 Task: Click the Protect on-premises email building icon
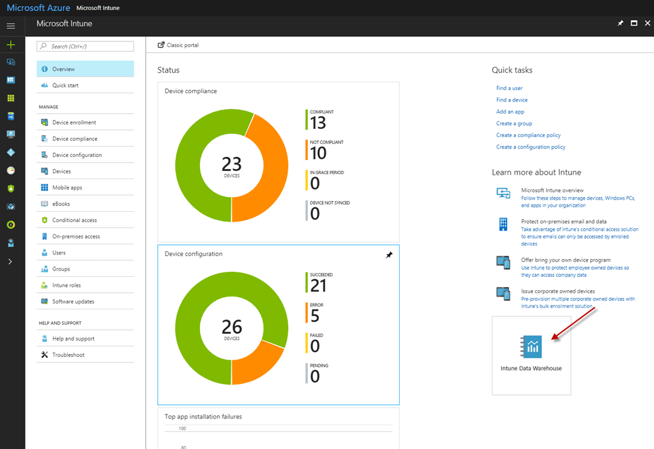pyautogui.click(x=503, y=224)
